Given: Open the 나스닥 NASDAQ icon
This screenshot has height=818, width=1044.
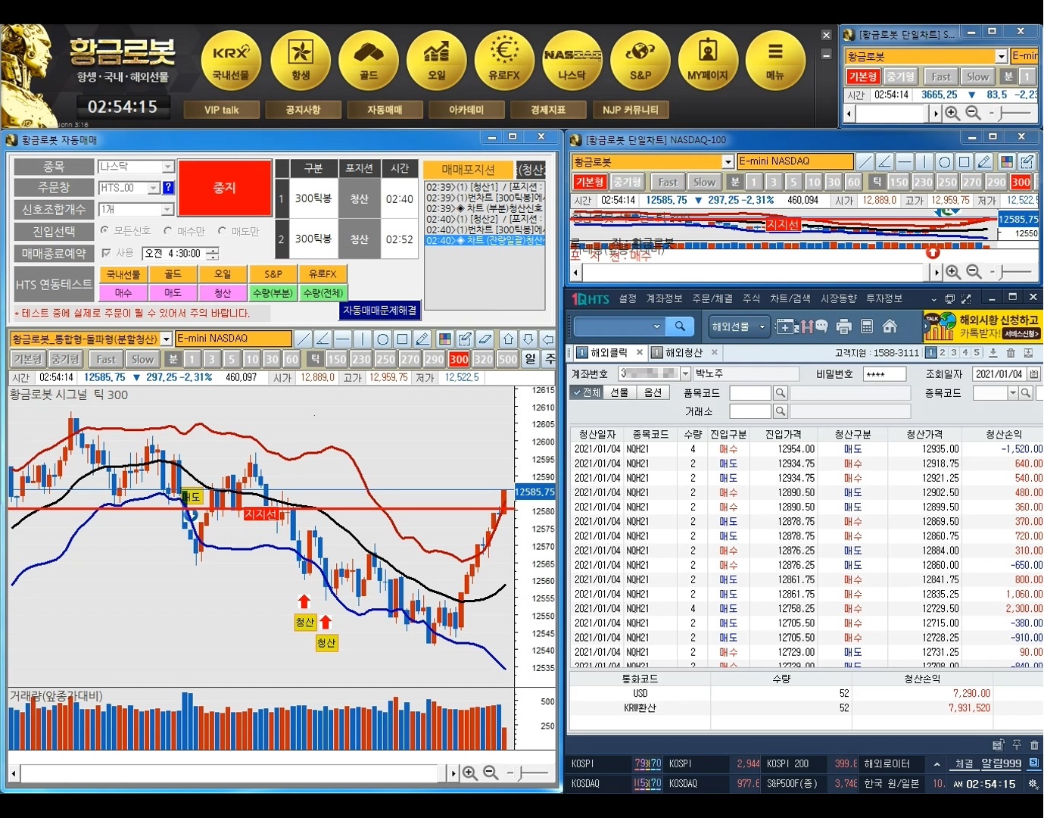Looking at the screenshot, I should [x=572, y=61].
